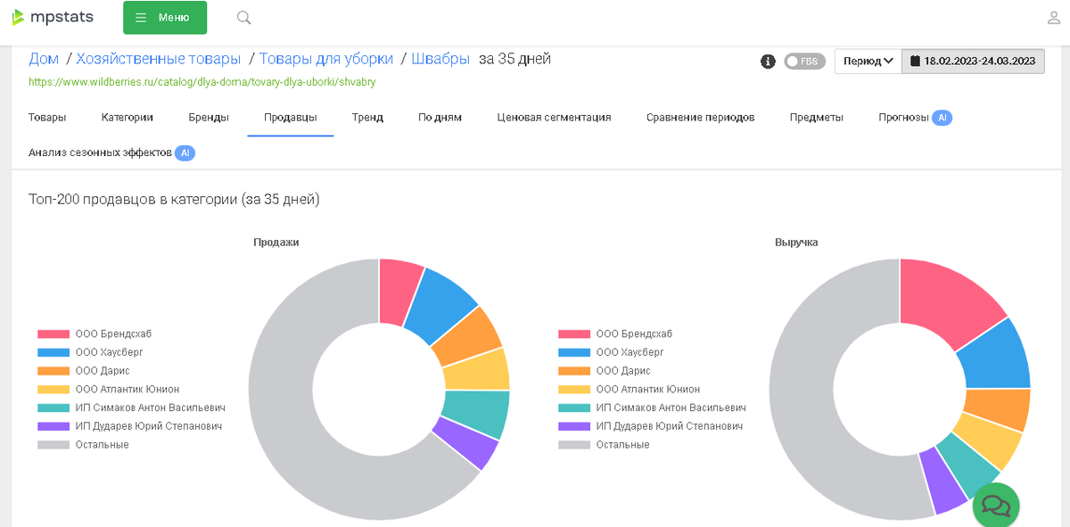
Task: Open the Период dropdown
Action: tap(868, 62)
